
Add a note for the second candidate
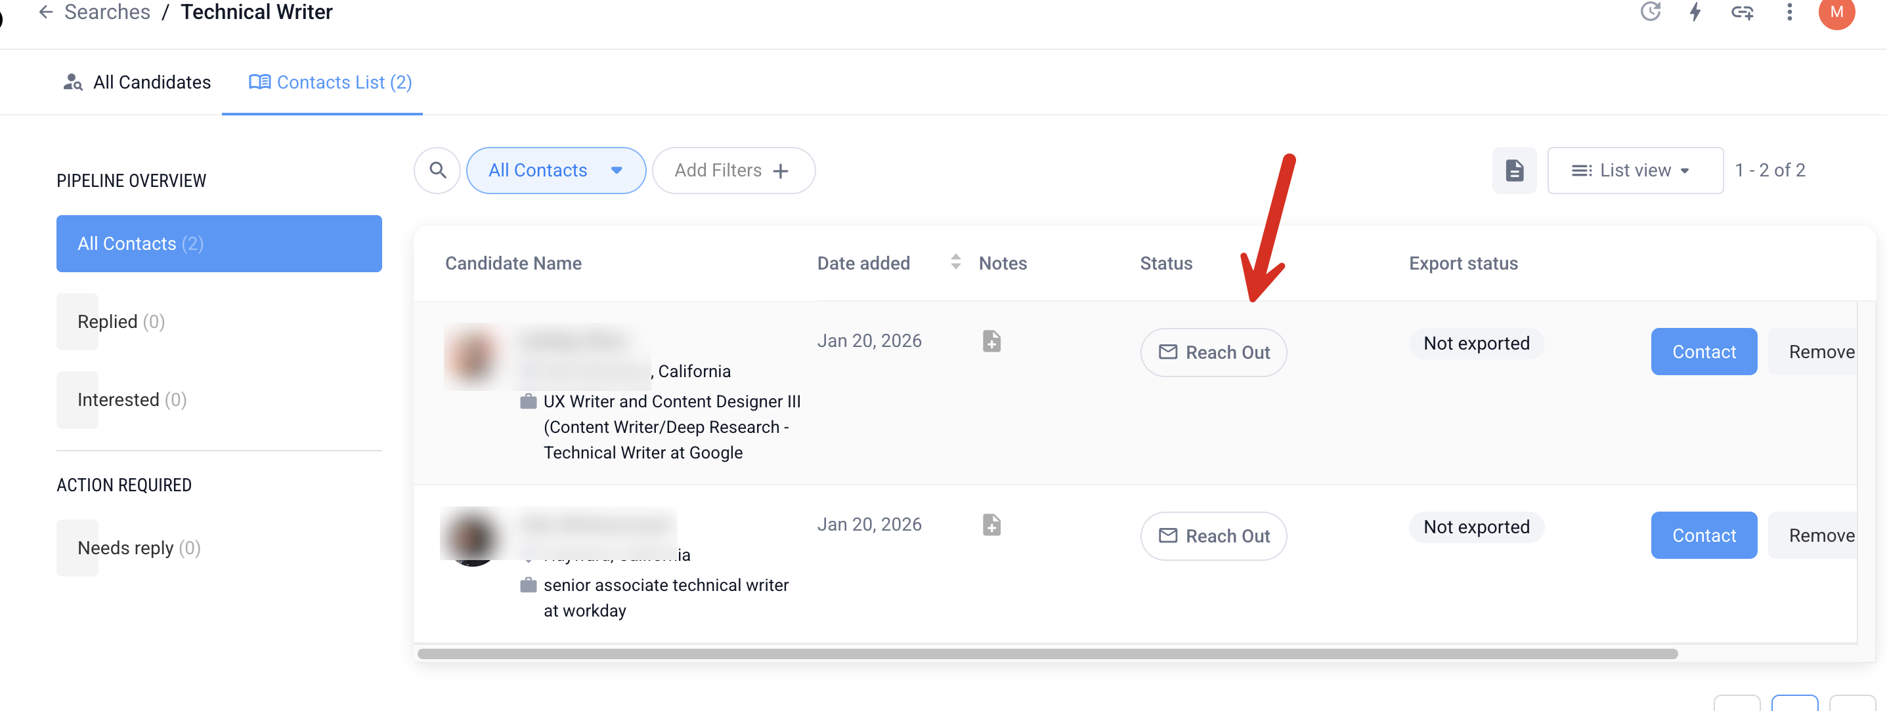[991, 525]
